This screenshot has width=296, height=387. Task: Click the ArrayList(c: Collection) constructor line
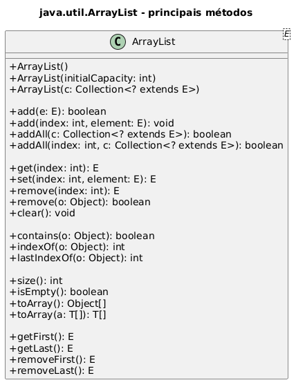coord(104,89)
